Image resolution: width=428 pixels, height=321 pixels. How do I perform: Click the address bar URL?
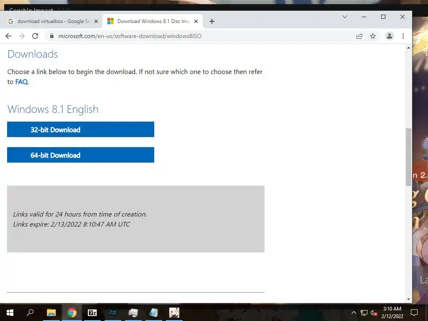[130, 36]
